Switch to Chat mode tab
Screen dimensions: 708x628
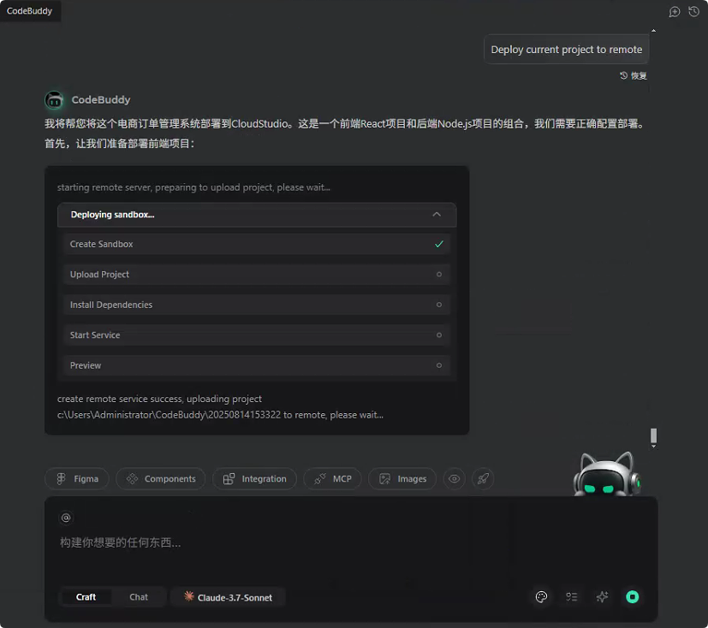pos(139,597)
